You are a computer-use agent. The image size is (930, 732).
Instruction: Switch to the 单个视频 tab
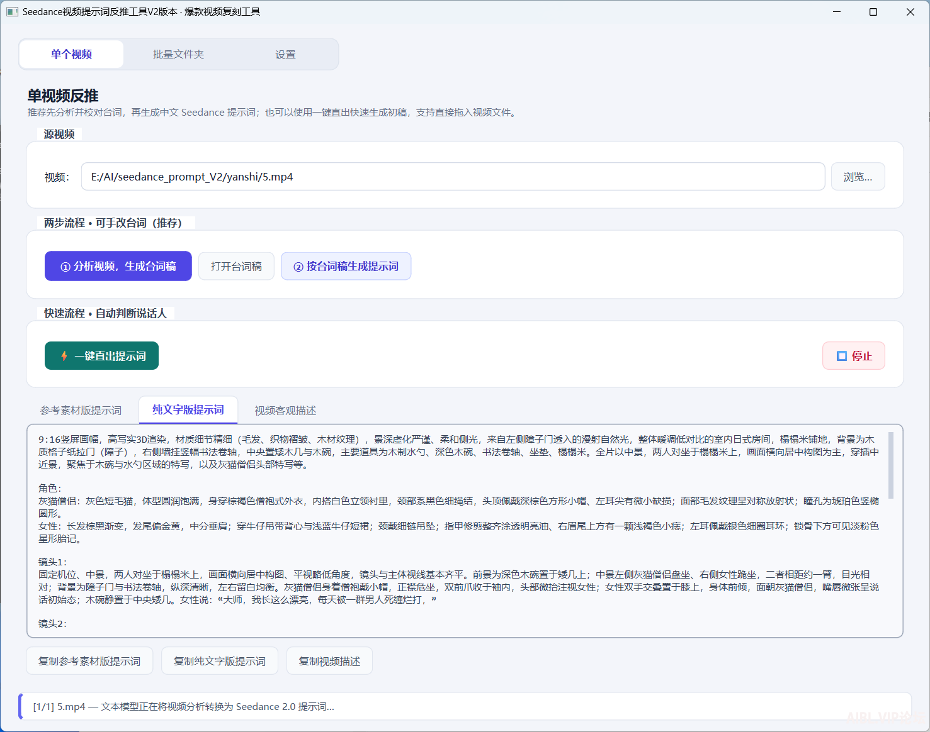71,54
